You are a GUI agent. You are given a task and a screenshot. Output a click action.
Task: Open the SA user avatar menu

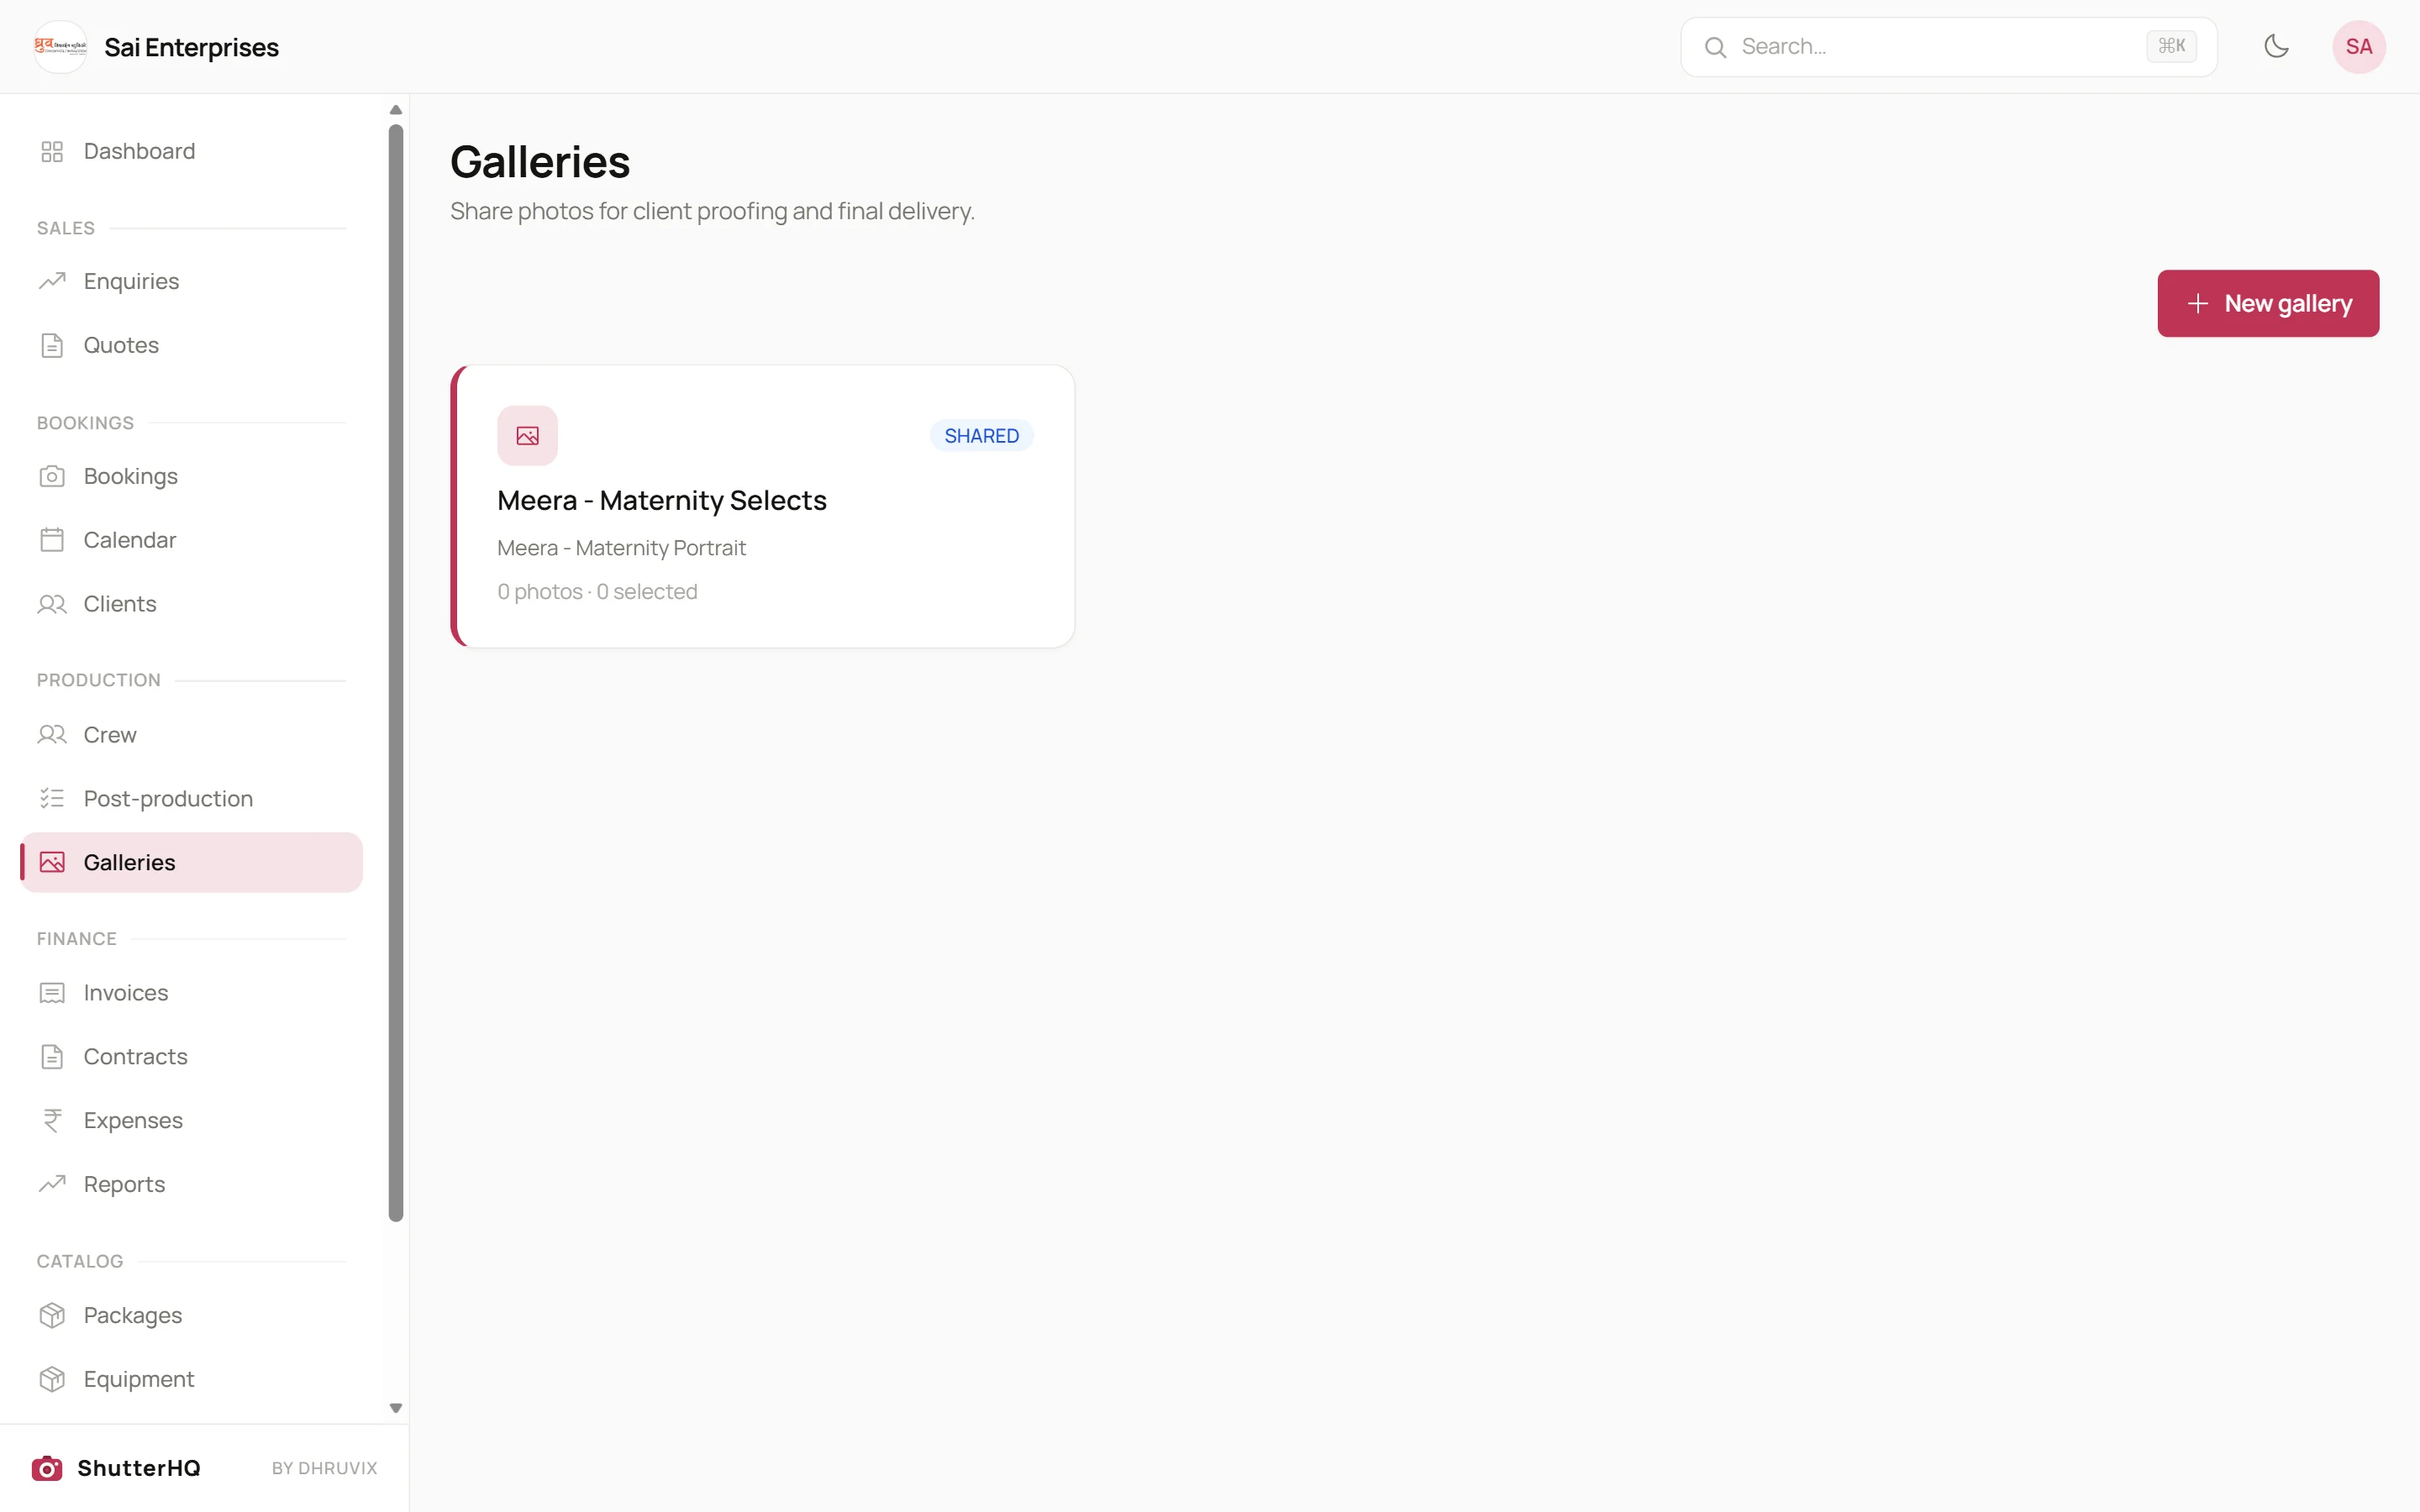tap(2359, 47)
